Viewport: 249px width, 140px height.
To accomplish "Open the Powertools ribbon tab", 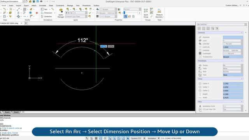I will click(86, 5).
